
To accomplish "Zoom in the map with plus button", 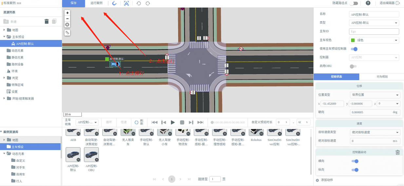I will coord(67,13).
